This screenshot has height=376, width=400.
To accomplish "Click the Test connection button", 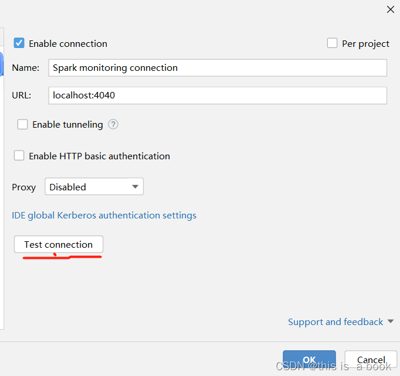I will pyautogui.click(x=59, y=244).
